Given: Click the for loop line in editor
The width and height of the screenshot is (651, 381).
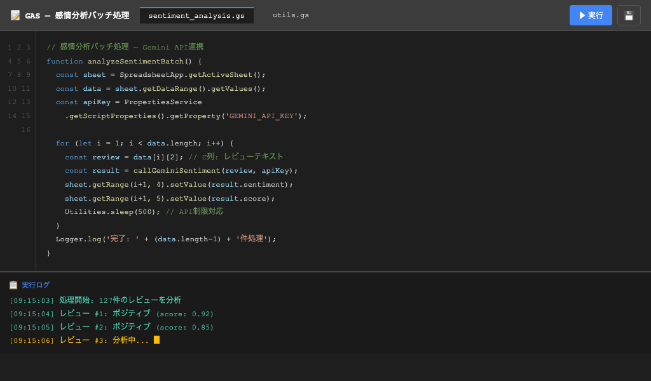Looking at the screenshot, I should coord(144,143).
